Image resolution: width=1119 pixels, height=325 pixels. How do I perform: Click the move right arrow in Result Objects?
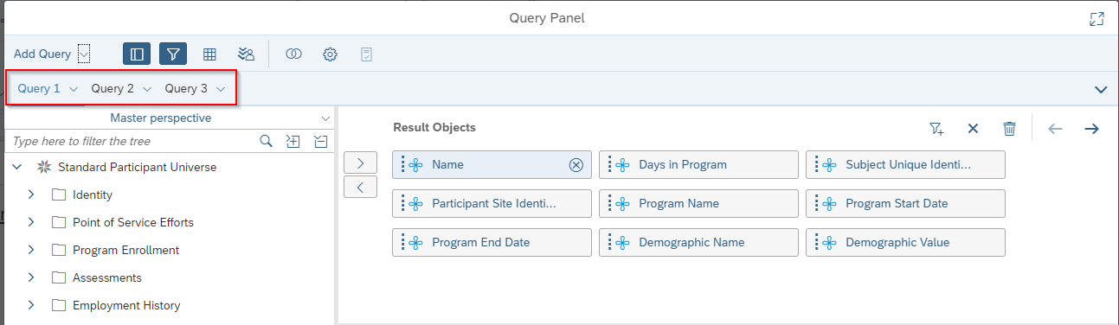tap(1091, 129)
